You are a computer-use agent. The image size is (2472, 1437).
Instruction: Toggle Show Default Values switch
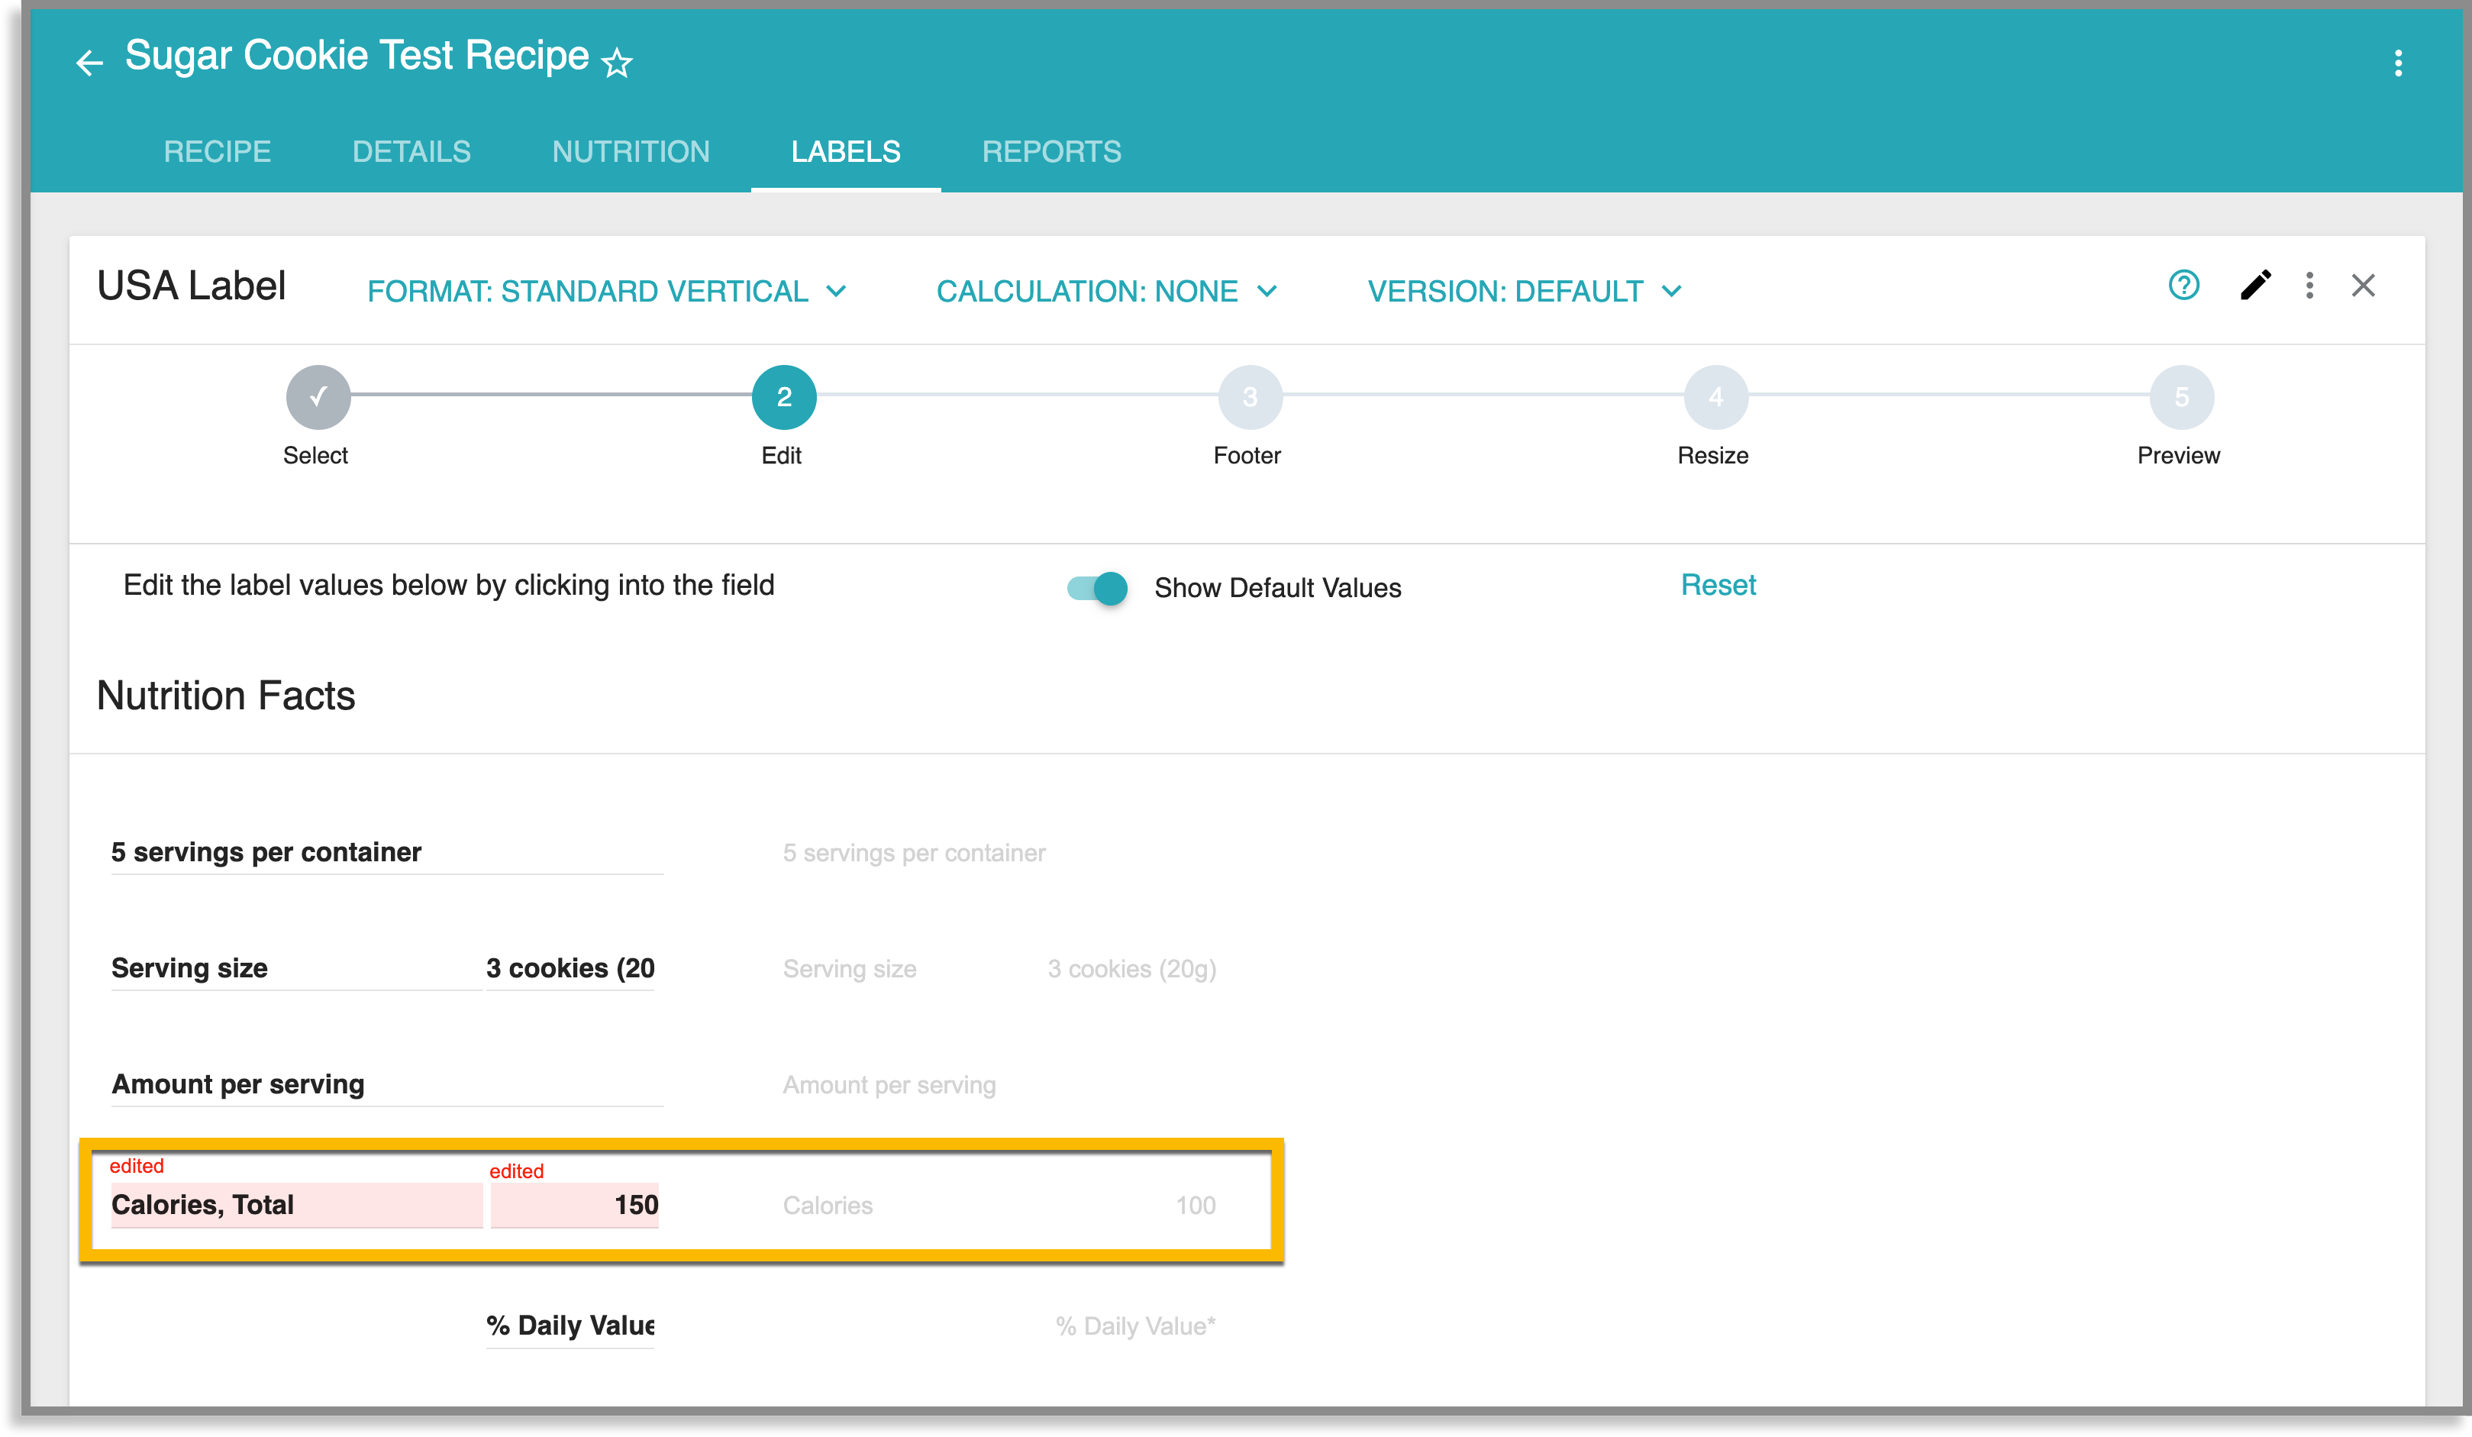click(x=1098, y=588)
